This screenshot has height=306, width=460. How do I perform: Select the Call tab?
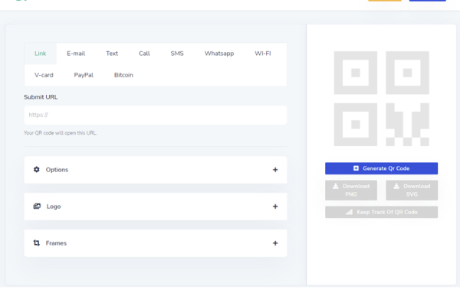(x=144, y=54)
